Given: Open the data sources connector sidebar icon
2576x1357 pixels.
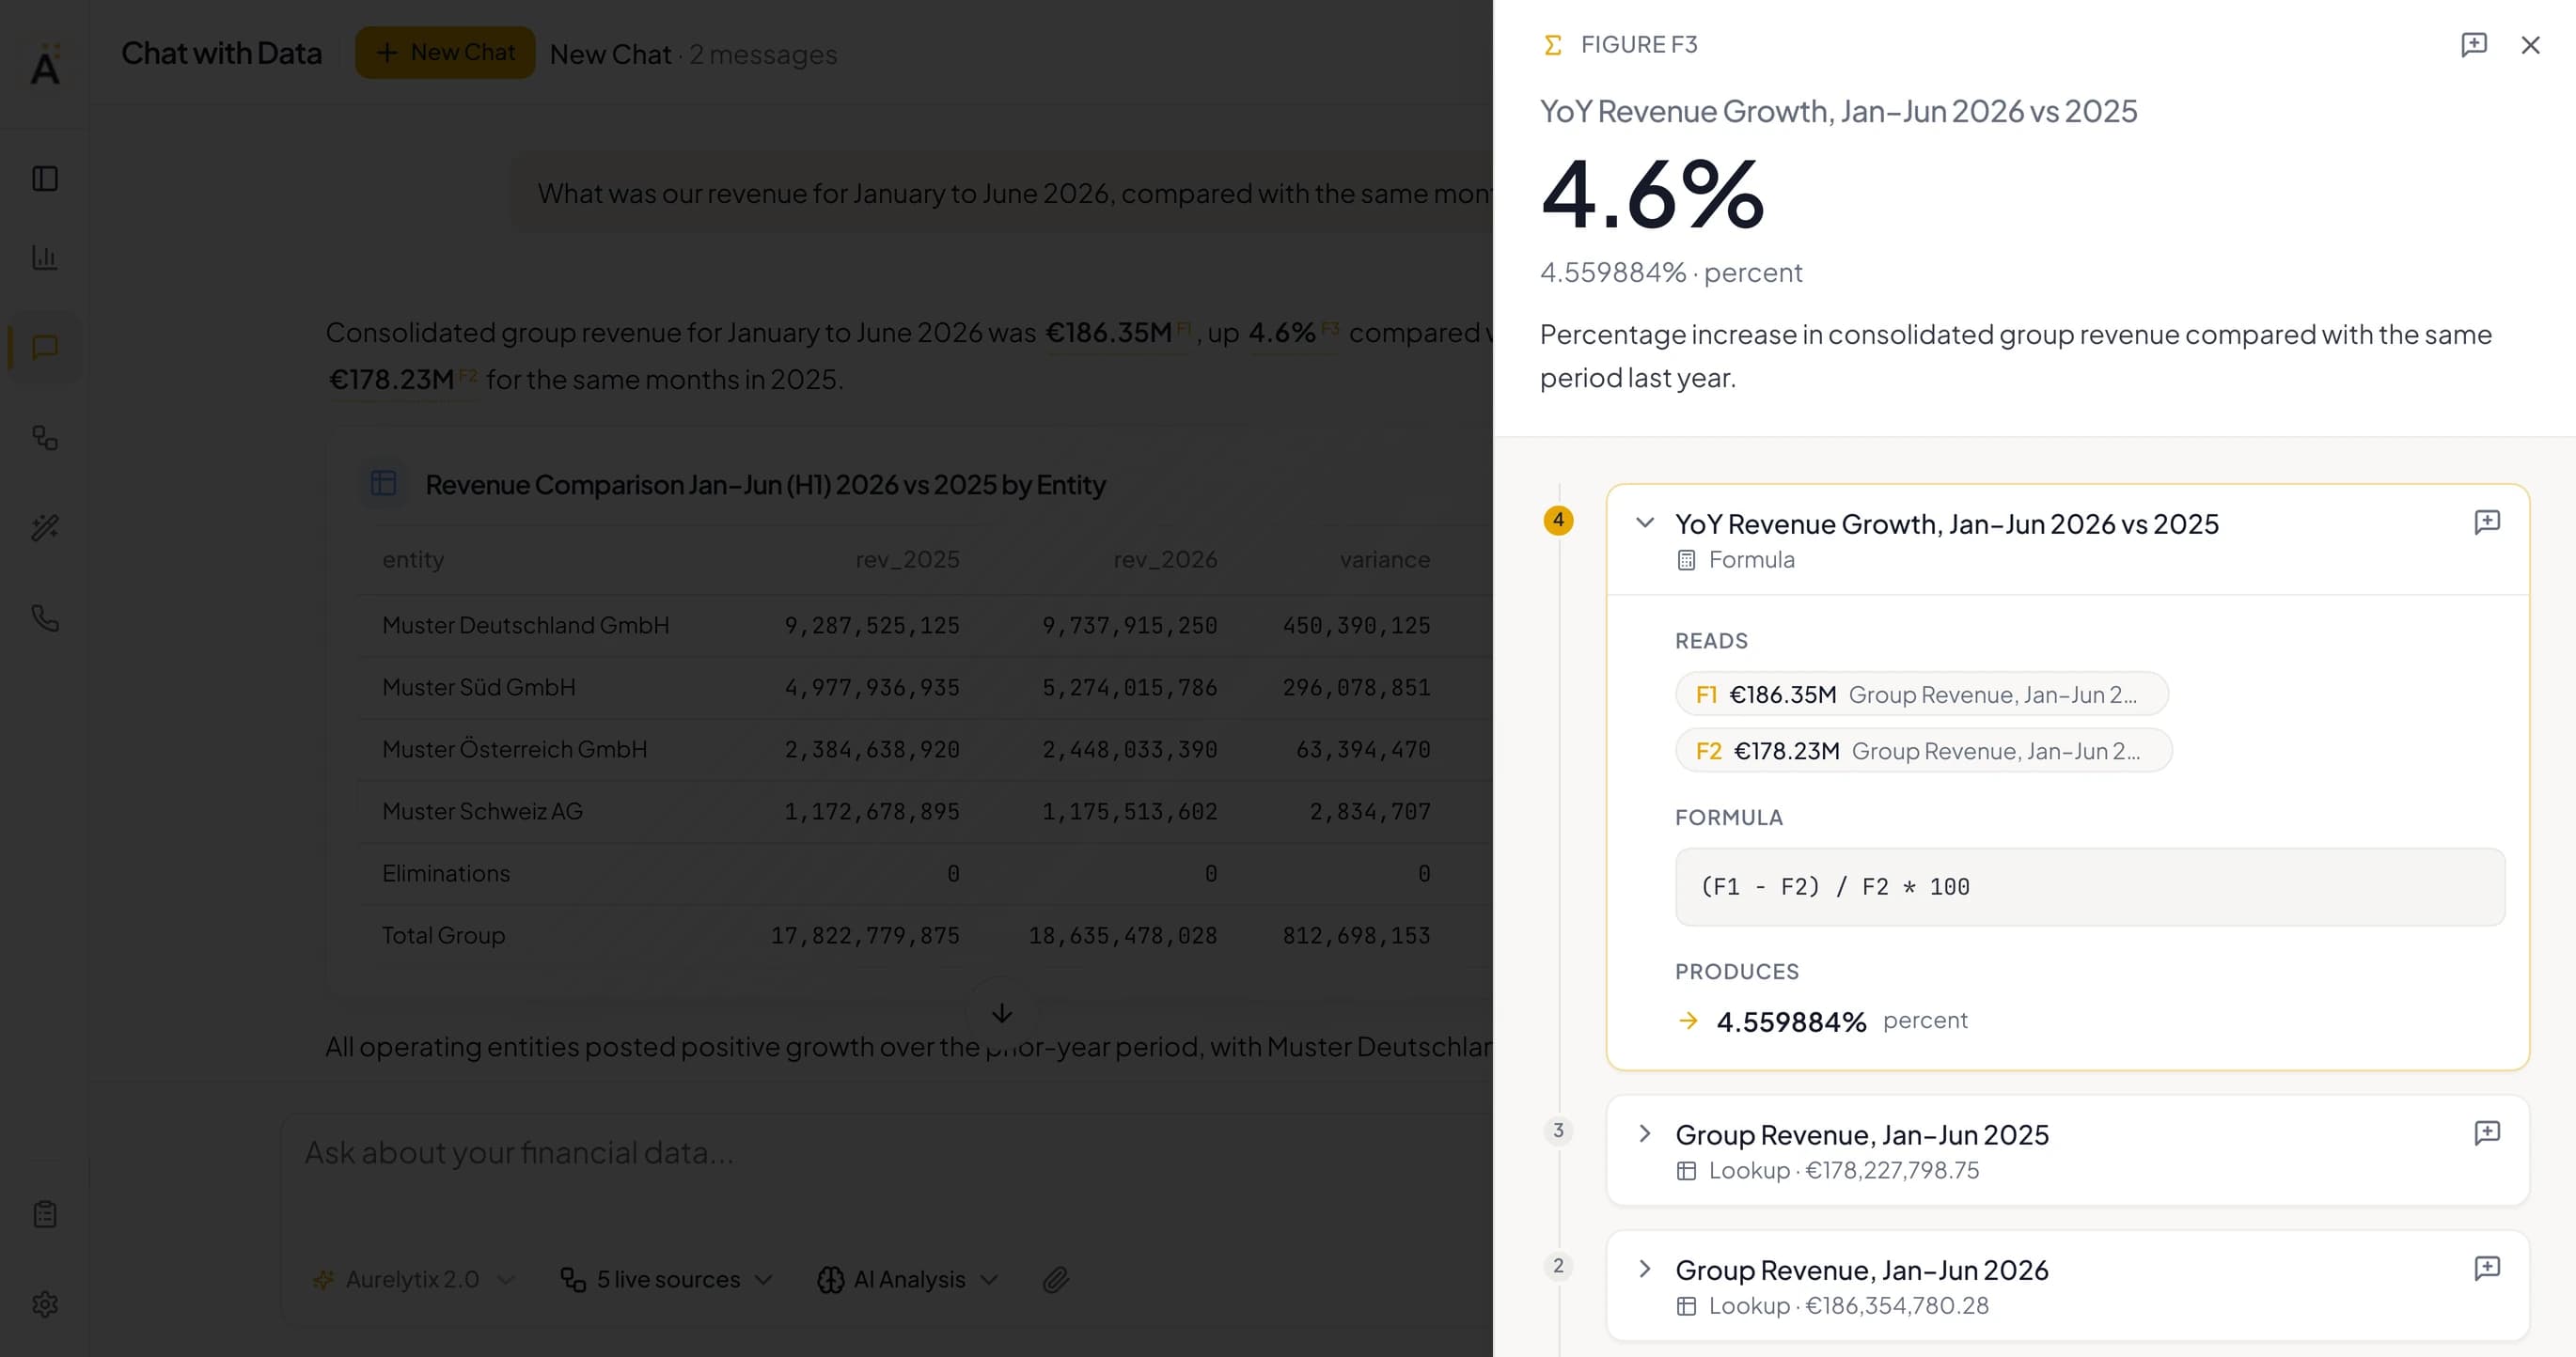Looking at the screenshot, I should pos(45,438).
